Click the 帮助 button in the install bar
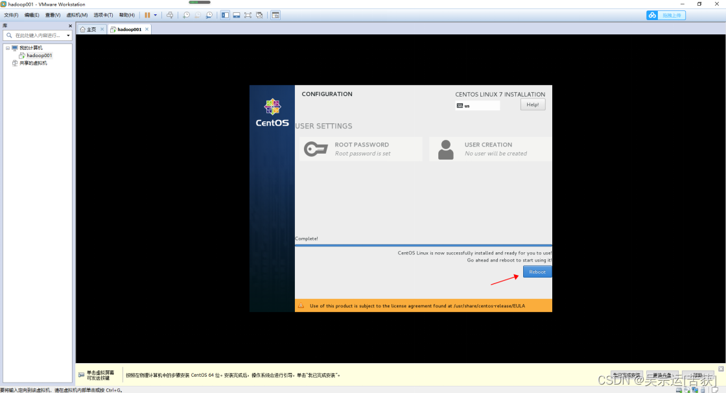 coord(697,375)
